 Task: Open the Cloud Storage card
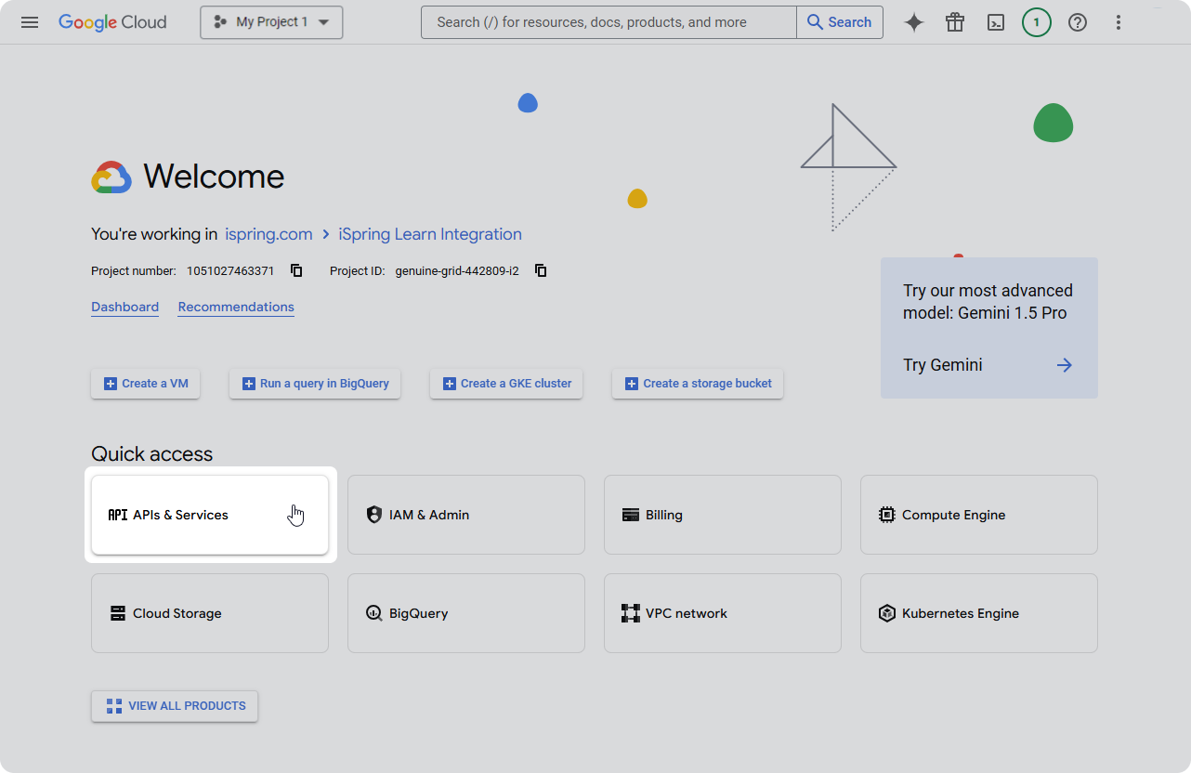[x=210, y=613]
